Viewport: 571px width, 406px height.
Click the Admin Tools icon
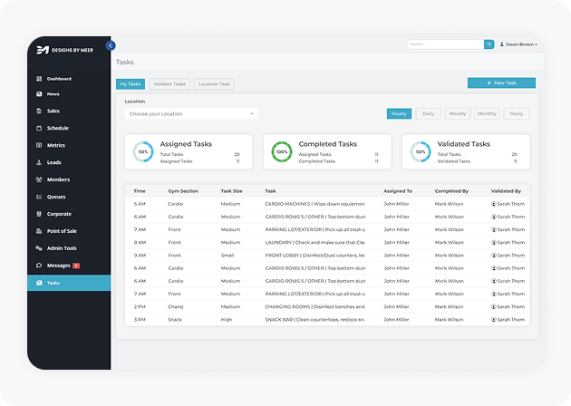[39, 248]
